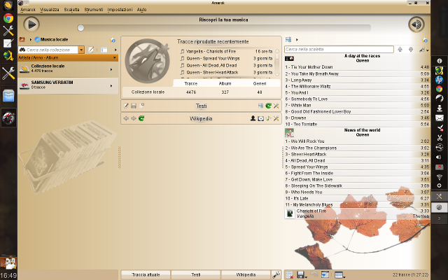The width and height of the screenshot is (448, 280).
Task: Bookmark the collection view with star icon
Action: (x=113, y=40)
